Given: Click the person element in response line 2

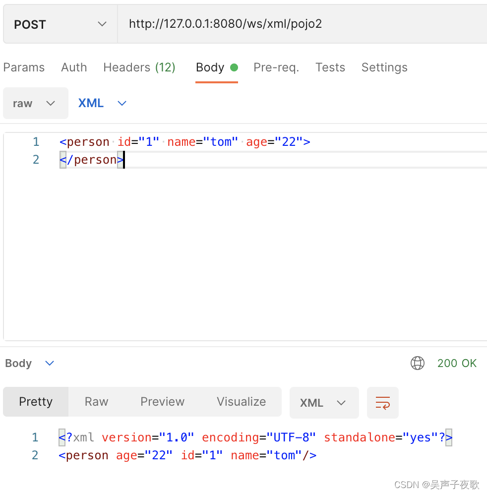Looking at the screenshot, I should [x=187, y=456].
